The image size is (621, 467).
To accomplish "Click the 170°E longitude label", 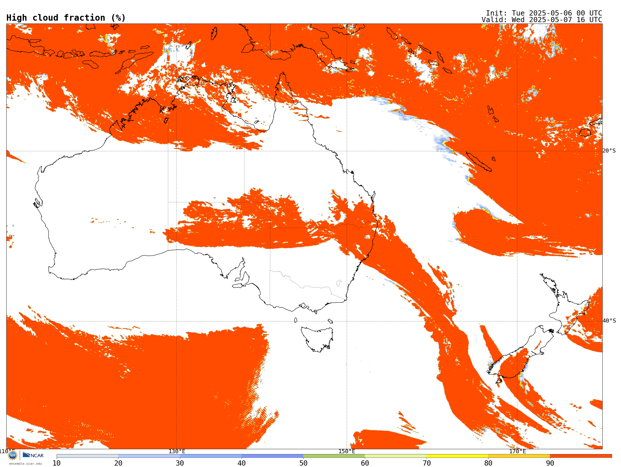I will [517, 451].
